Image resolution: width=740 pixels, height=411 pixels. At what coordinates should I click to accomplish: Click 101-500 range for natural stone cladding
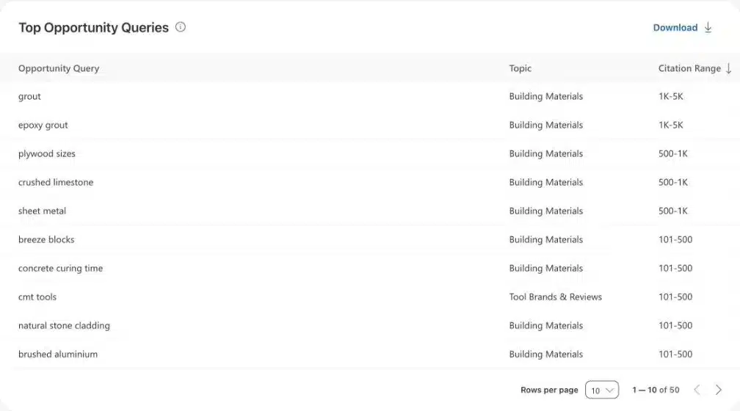[x=675, y=326]
